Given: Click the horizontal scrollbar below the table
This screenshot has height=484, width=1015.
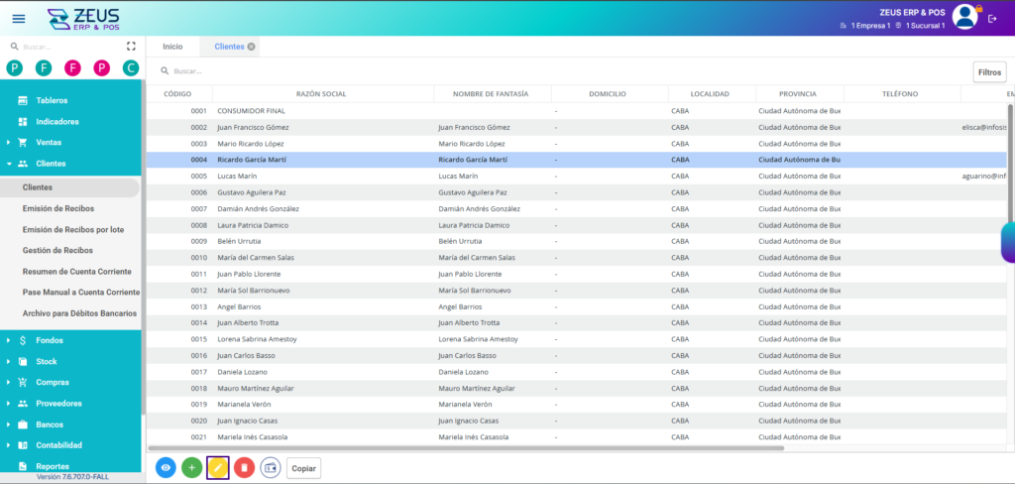Looking at the screenshot, I should coord(466,448).
